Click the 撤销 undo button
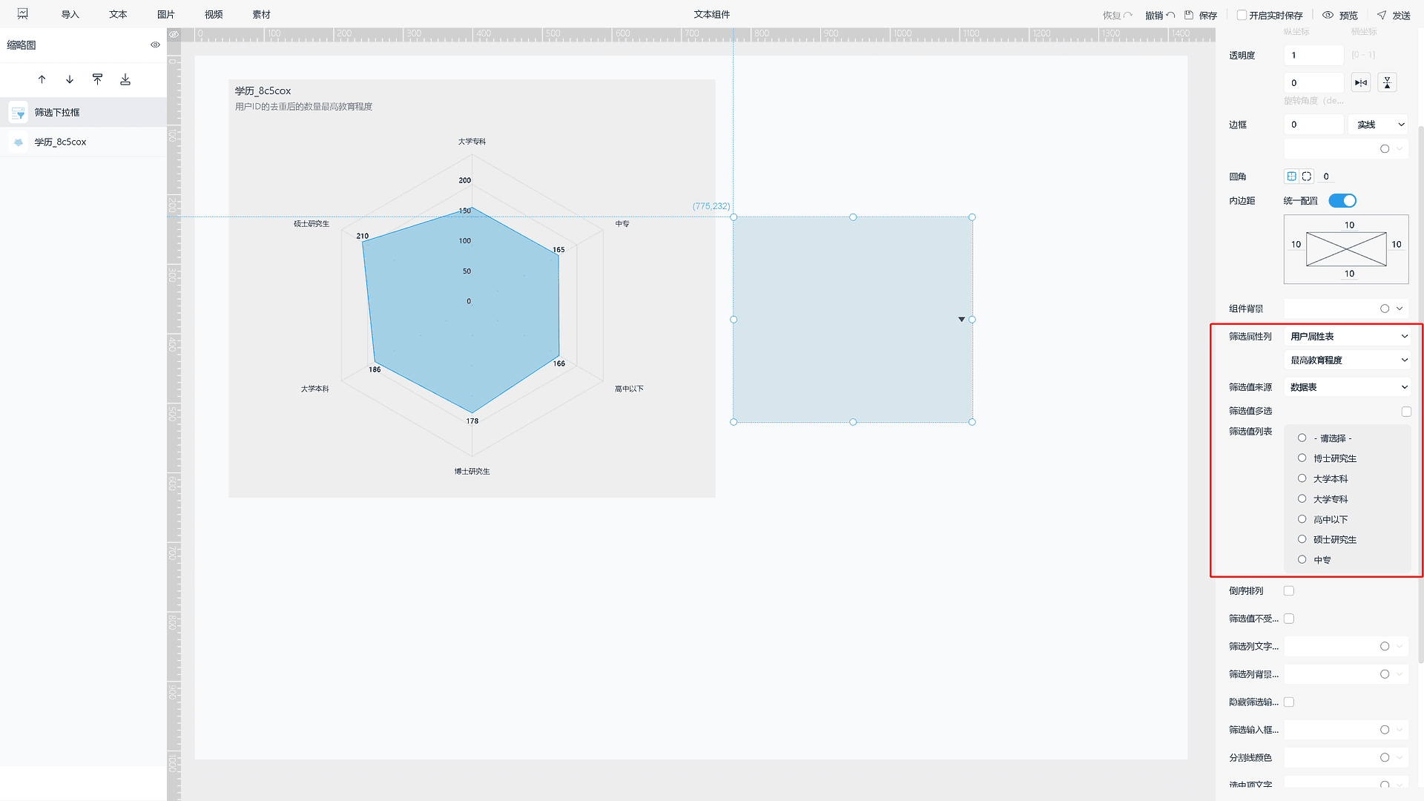 pyautogui.click(x=1160, y=15)
